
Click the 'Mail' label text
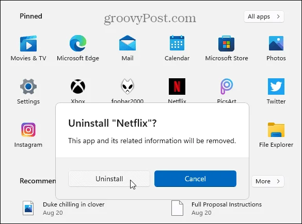[128, 58]
